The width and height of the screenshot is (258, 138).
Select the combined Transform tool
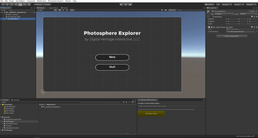coord(25,5)
